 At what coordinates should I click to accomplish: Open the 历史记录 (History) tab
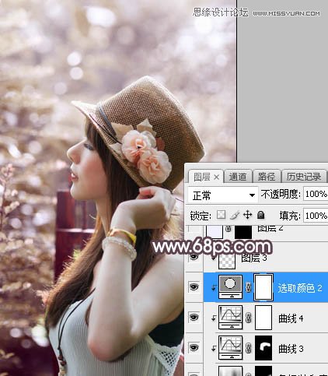point(304,177)
